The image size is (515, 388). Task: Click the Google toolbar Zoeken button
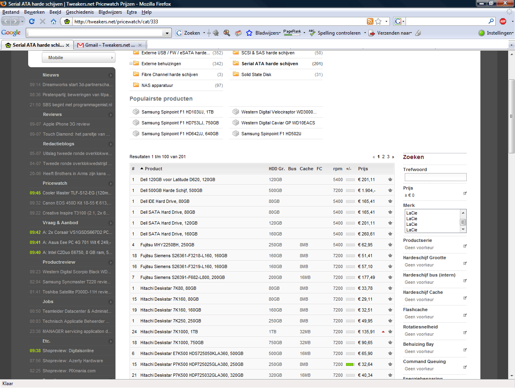[188, 33]
